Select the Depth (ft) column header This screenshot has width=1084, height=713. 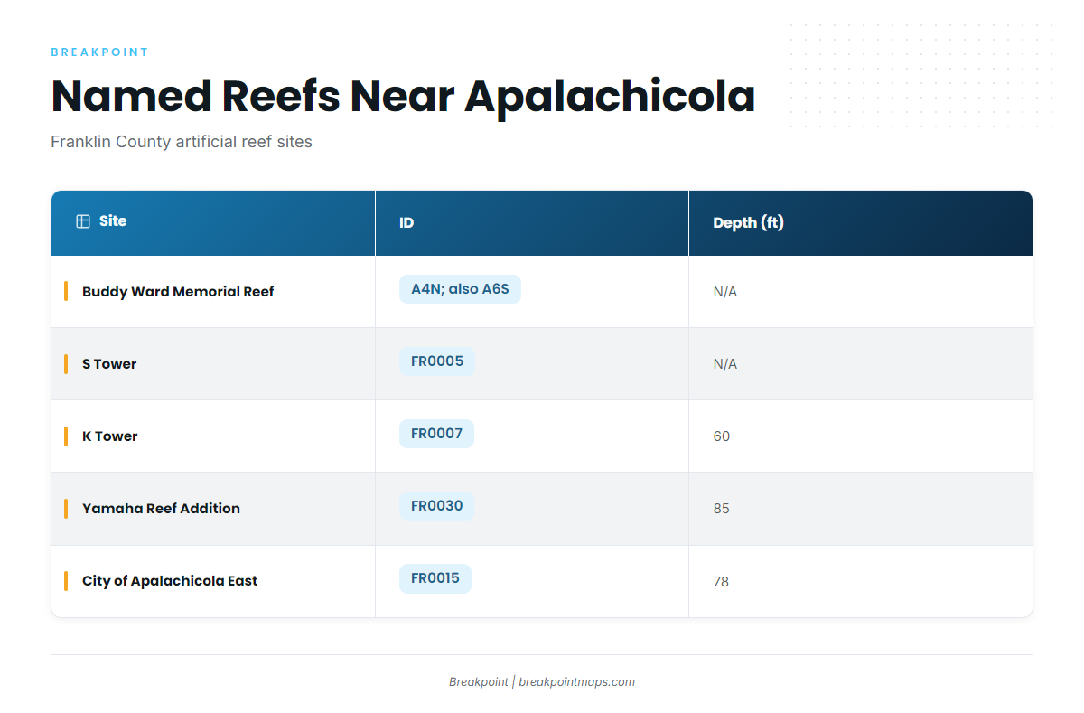pos(861,223)
